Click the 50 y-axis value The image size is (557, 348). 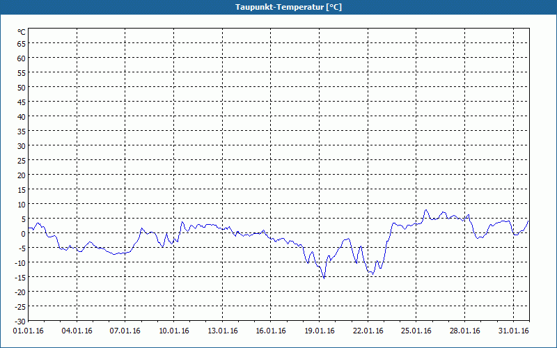[22, 88]
